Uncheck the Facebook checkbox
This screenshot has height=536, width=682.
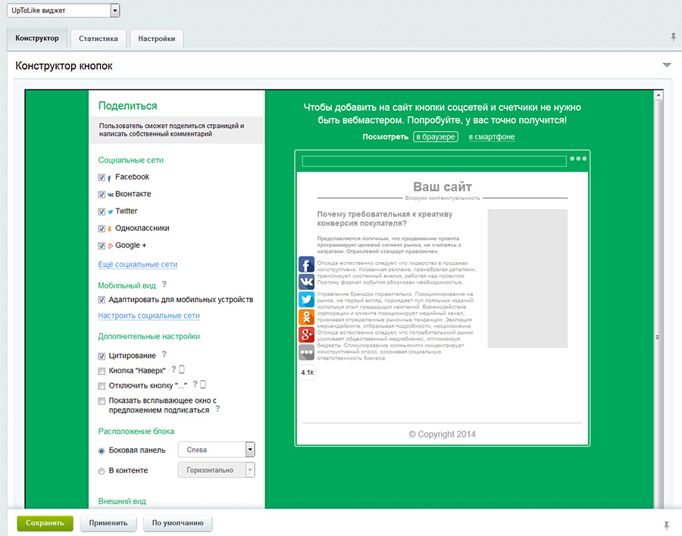pos(102,178)
